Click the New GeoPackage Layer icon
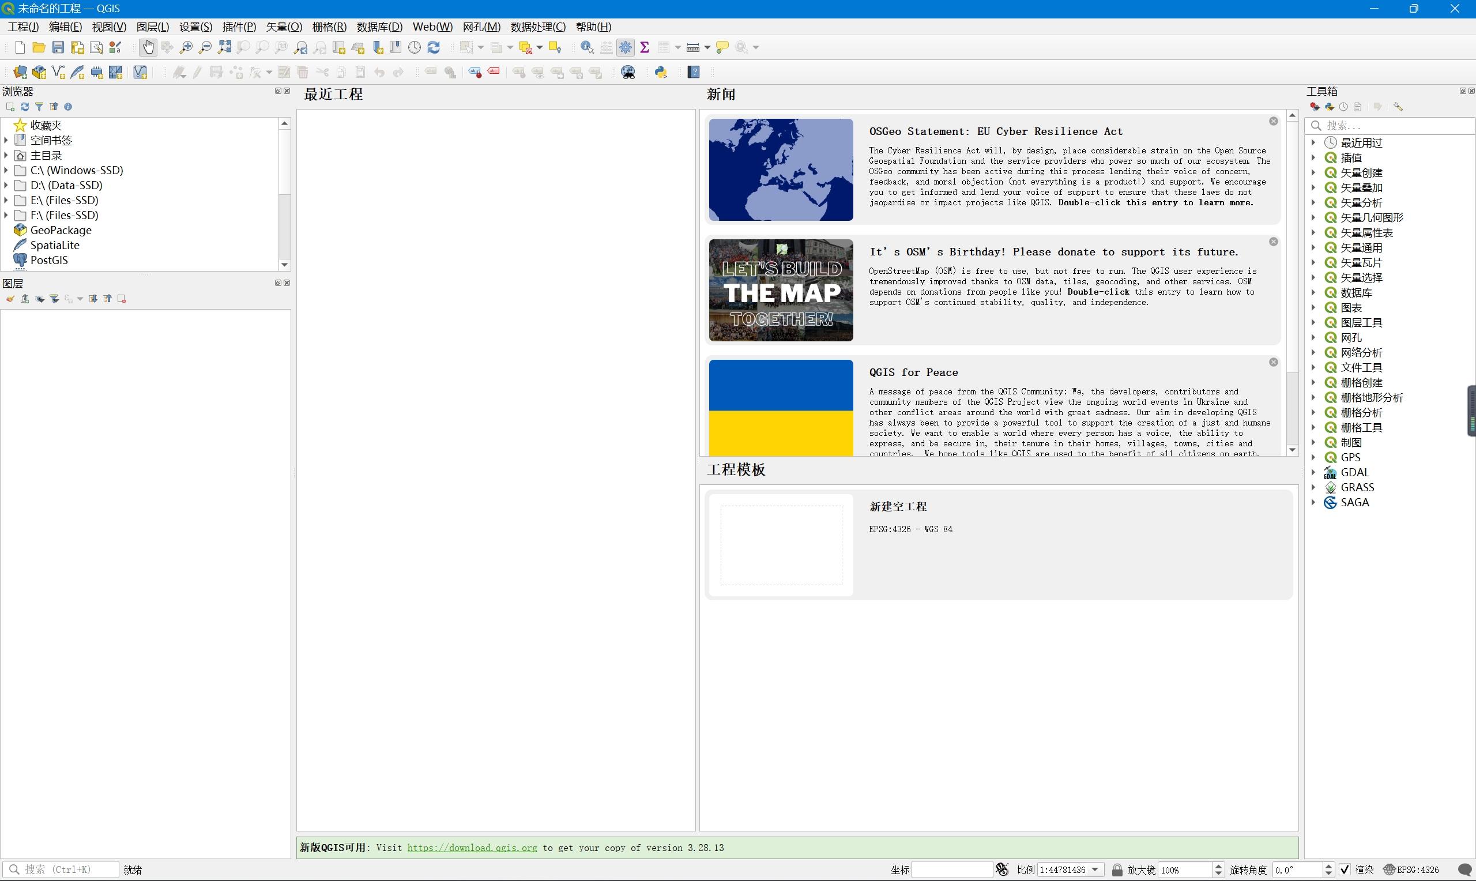The width and height of the screenshot is (1476, 881). (x=39, y=73)
